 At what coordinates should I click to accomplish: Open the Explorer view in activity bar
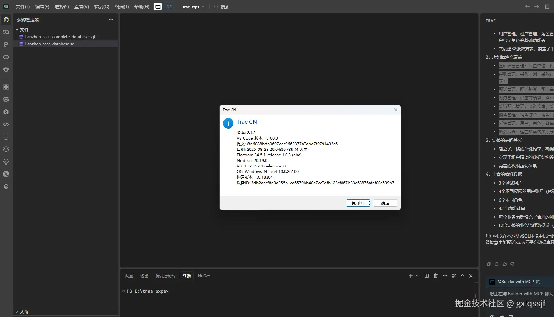(x=6, y=20)
